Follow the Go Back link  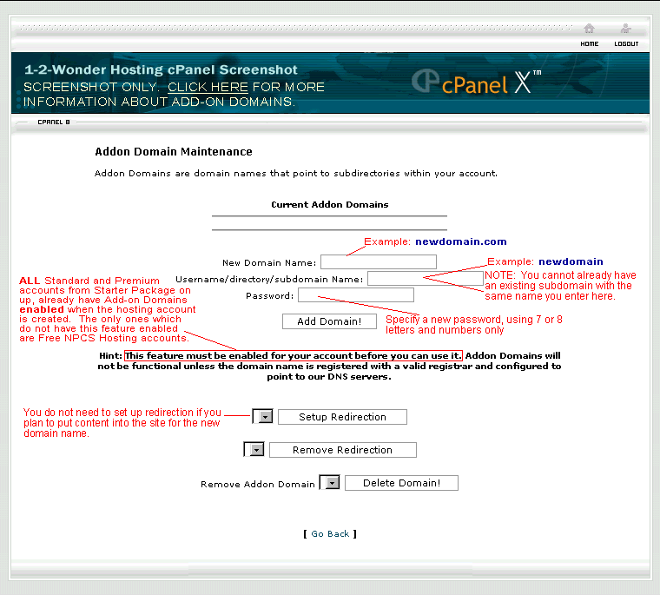click(330, 534)
